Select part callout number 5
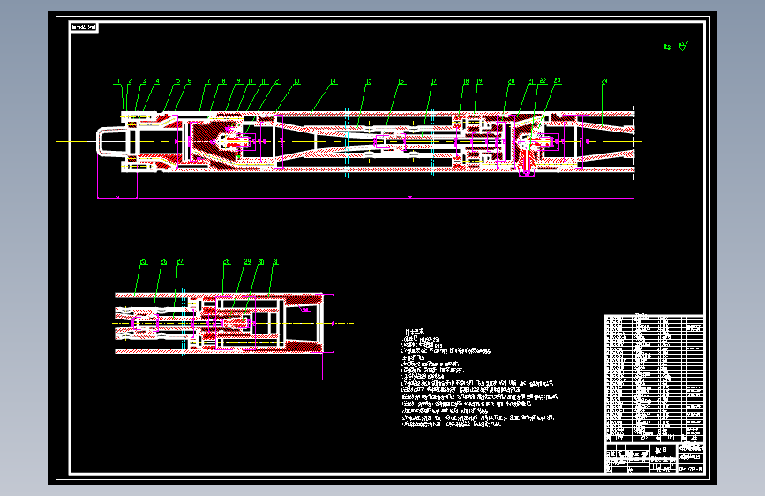765x496 pixels. click(x=178, y=81)
